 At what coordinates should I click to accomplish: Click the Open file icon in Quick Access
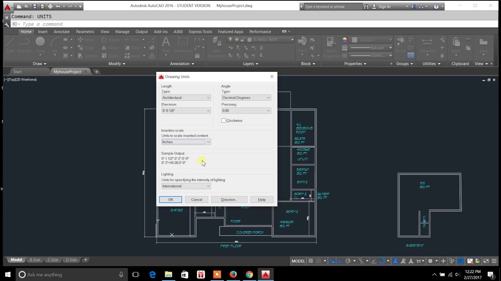click(27, 7)
